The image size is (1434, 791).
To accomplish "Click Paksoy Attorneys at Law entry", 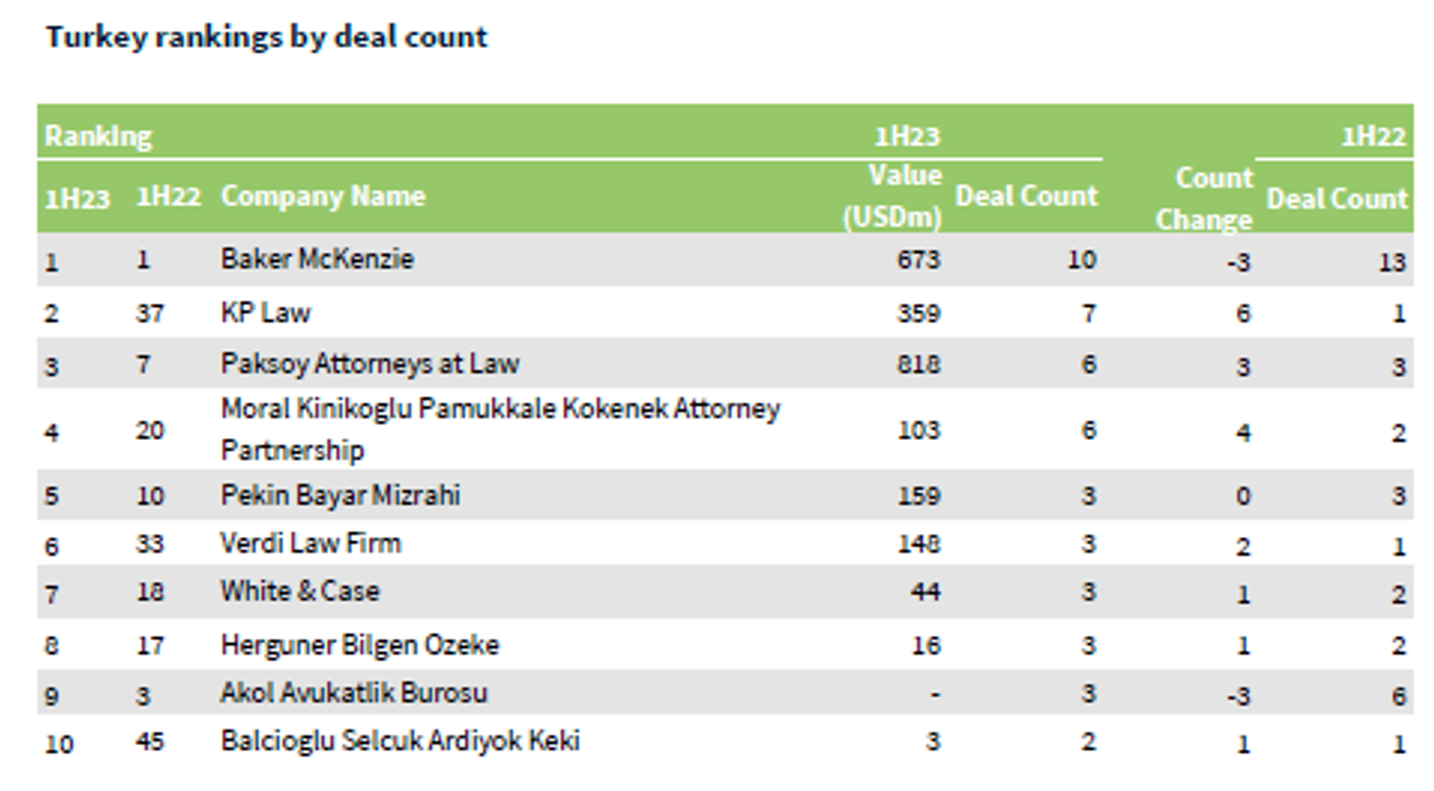I will click(370, 363).
